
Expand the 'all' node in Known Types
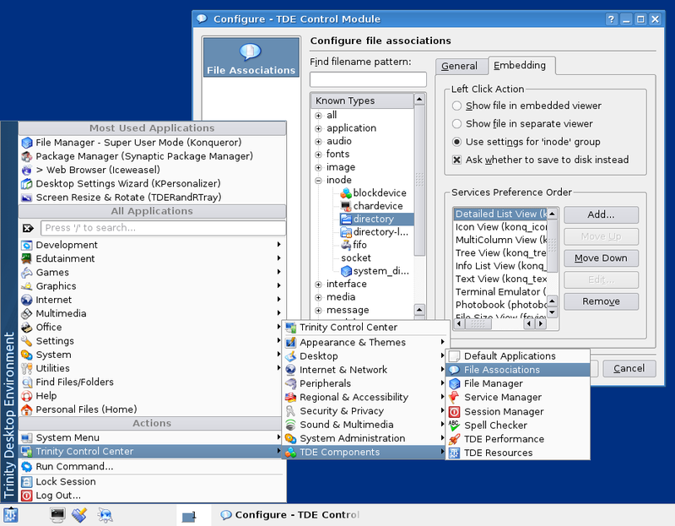point(318,116)
